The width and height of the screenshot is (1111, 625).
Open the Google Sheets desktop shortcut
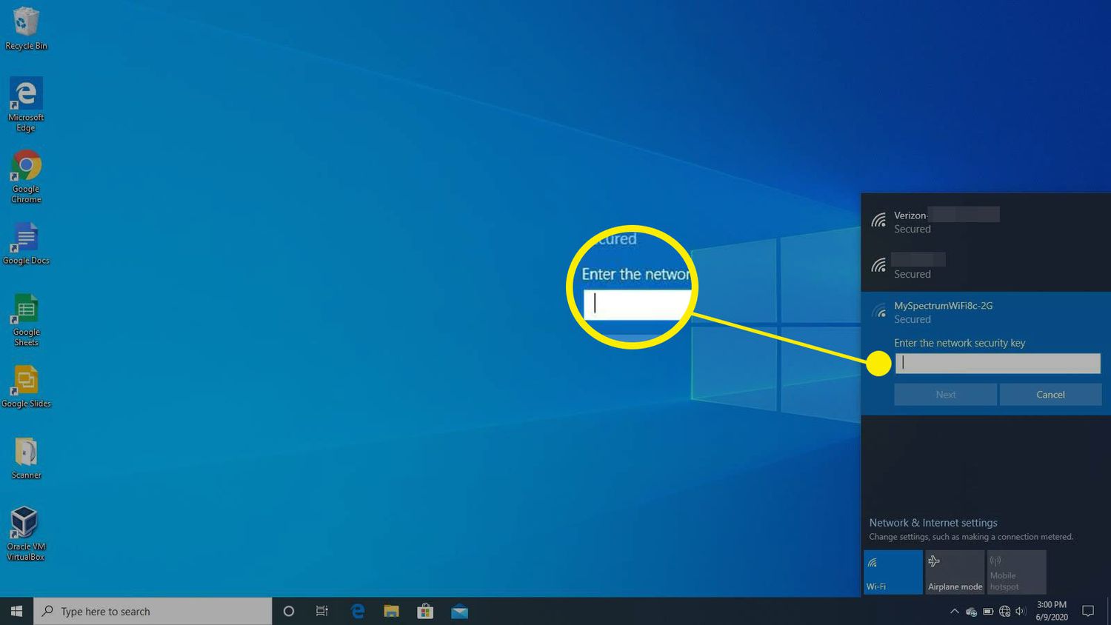[26, 318]
